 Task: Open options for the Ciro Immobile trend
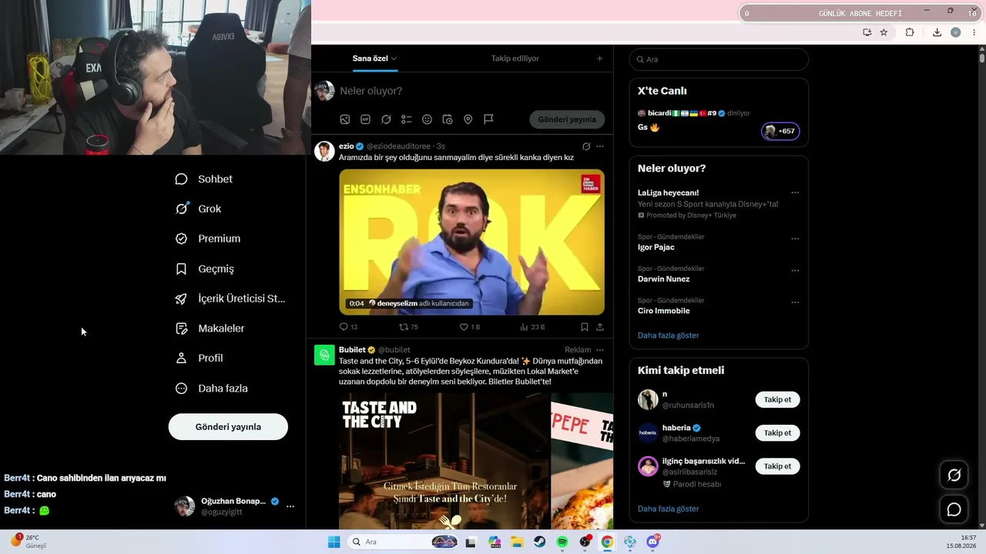[x=795, y=302]
